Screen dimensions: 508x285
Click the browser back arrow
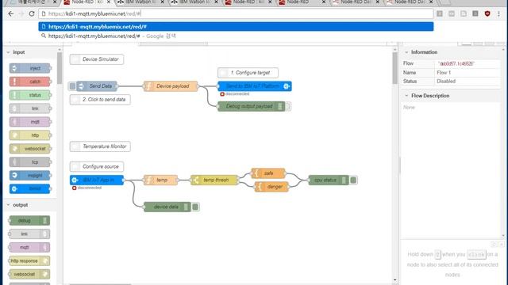[x=11, y=14]
